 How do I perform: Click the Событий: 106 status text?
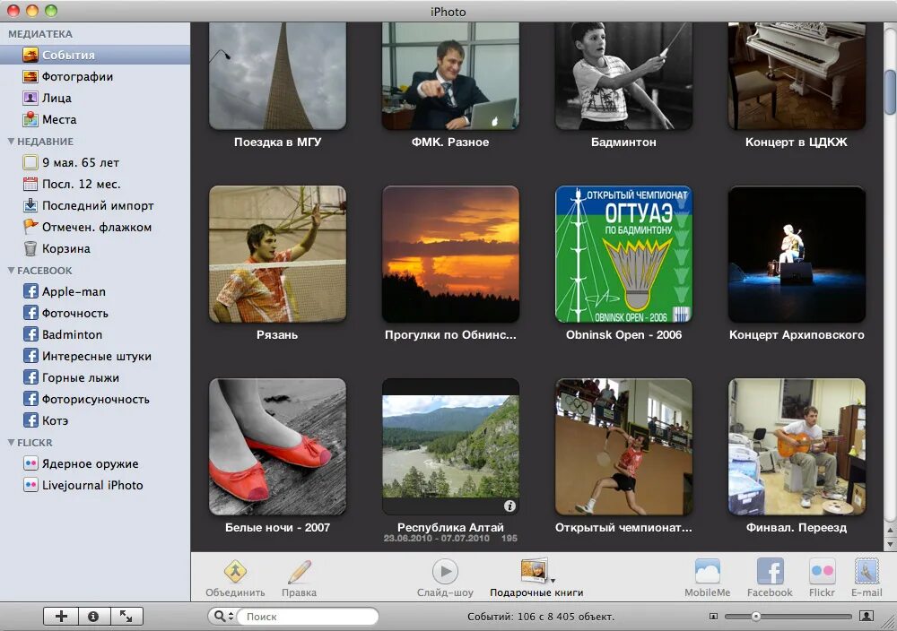tap(541, 617)
